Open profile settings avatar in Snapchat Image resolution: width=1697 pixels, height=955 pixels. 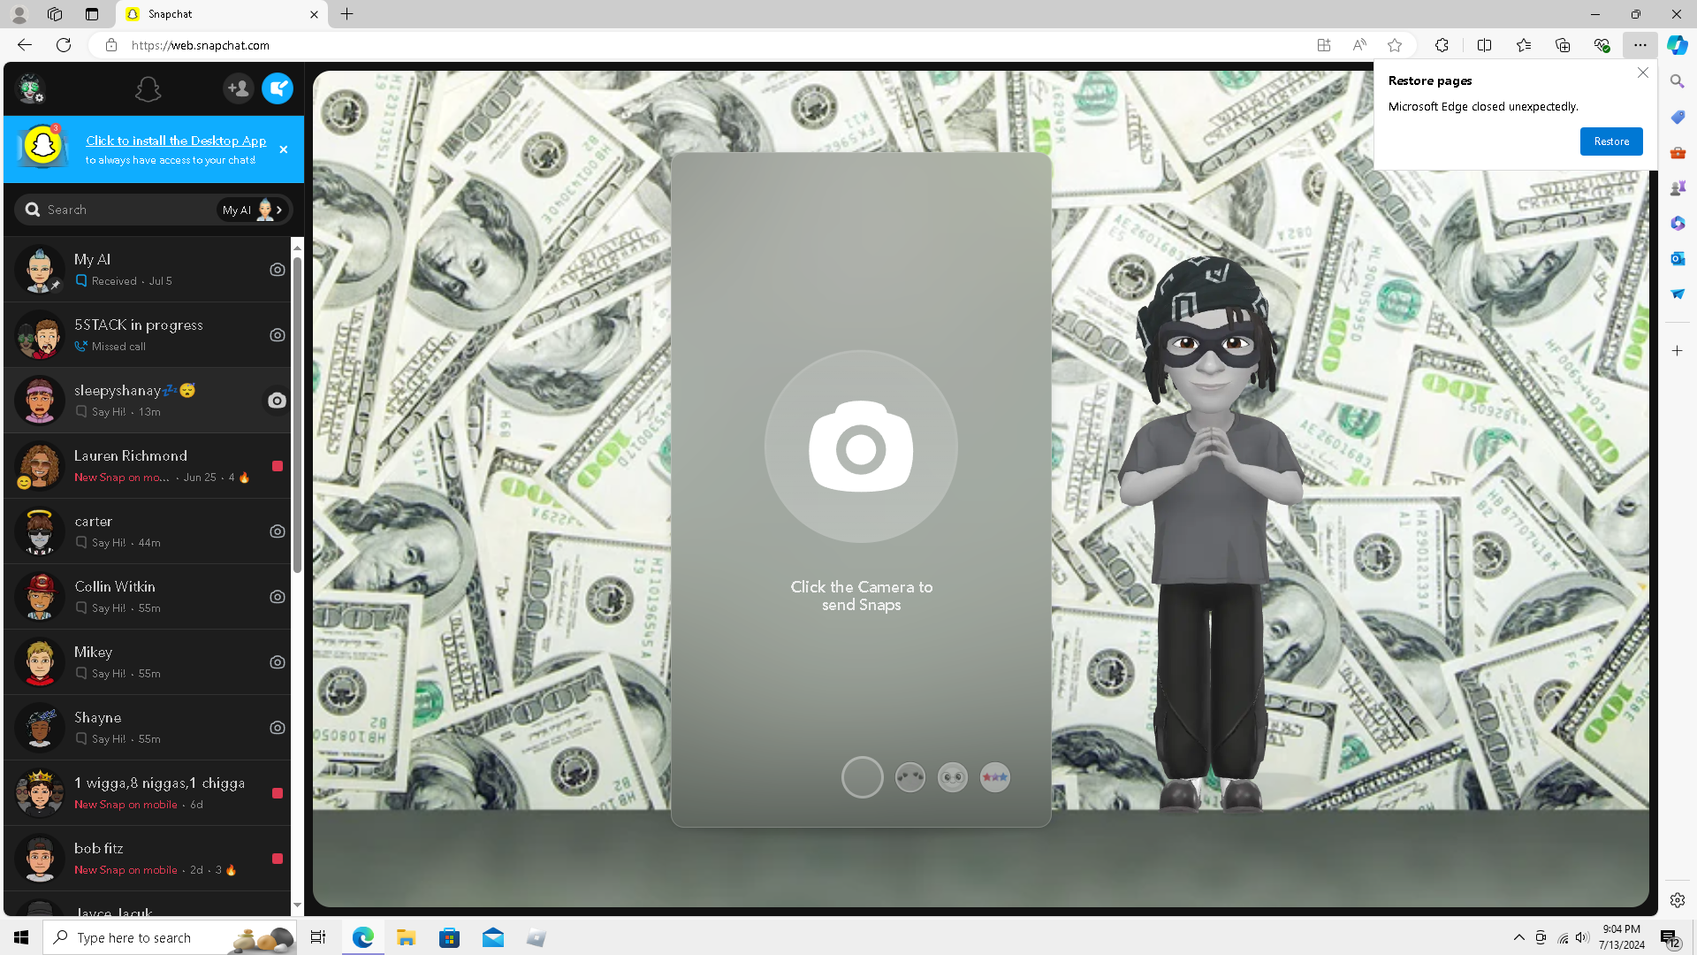[x=31, y=88]
